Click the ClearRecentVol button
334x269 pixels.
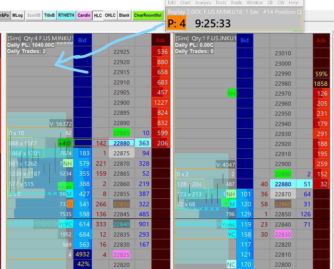pyautogui.click(x=148, y=15)
